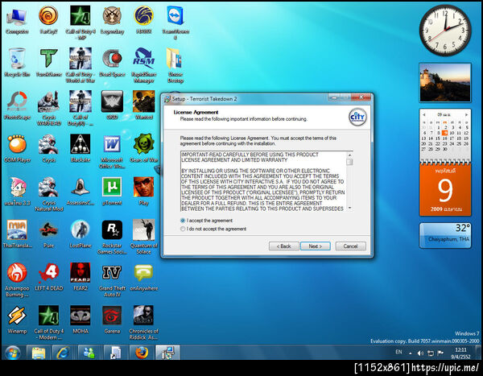Viewport: 483px width, 376px height.
Task: Select the Crysis WARHEAD icon
Action: click(x=48, y=108)
